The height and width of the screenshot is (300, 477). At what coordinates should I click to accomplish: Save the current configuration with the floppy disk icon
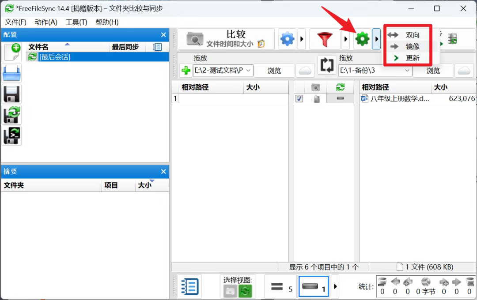(x=12, y=94)
